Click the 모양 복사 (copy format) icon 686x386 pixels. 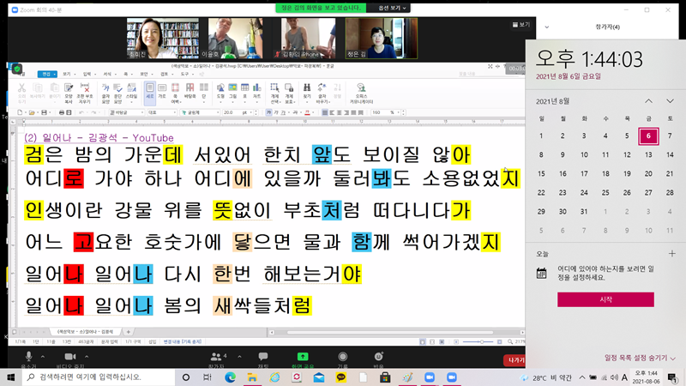(x=69, y=93)
